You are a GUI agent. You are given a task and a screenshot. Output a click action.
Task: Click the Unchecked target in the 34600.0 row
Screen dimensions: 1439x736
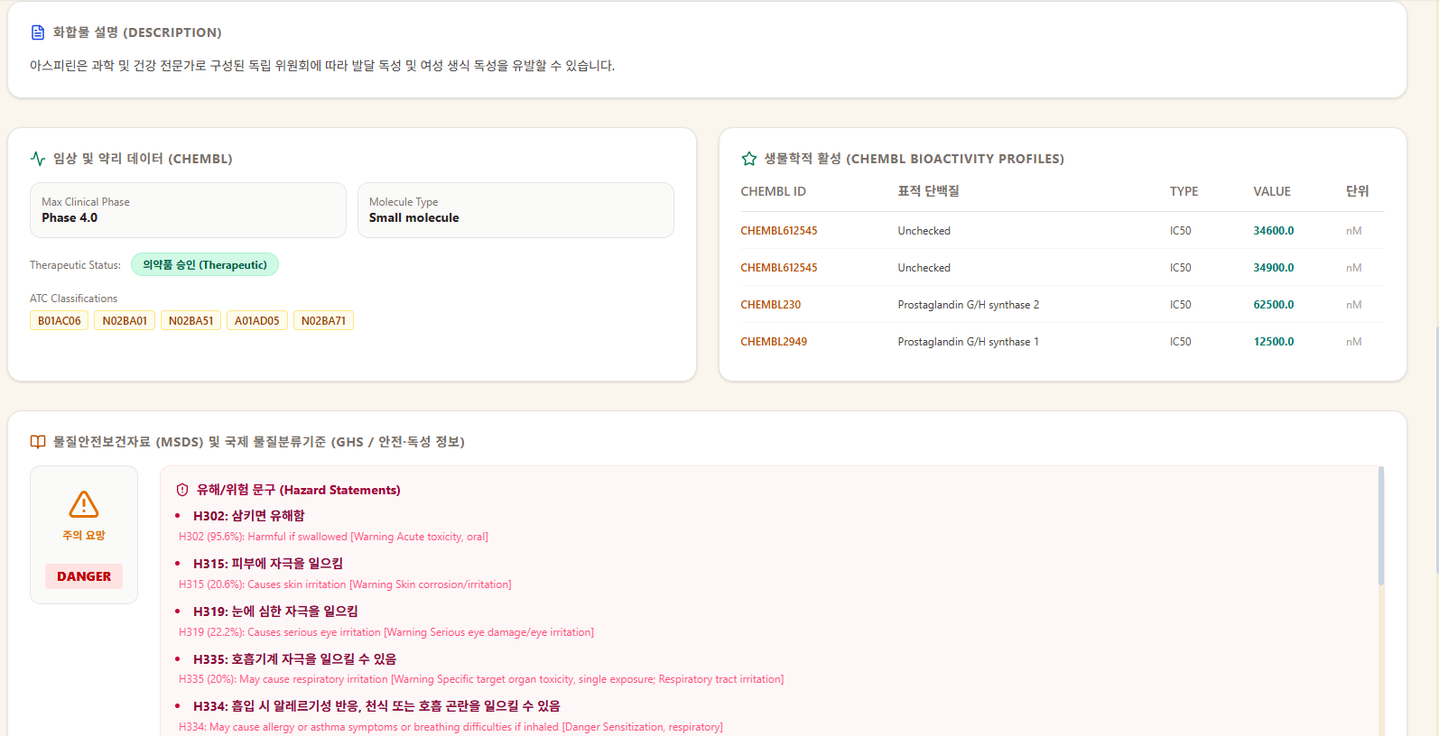click(924, 231)
